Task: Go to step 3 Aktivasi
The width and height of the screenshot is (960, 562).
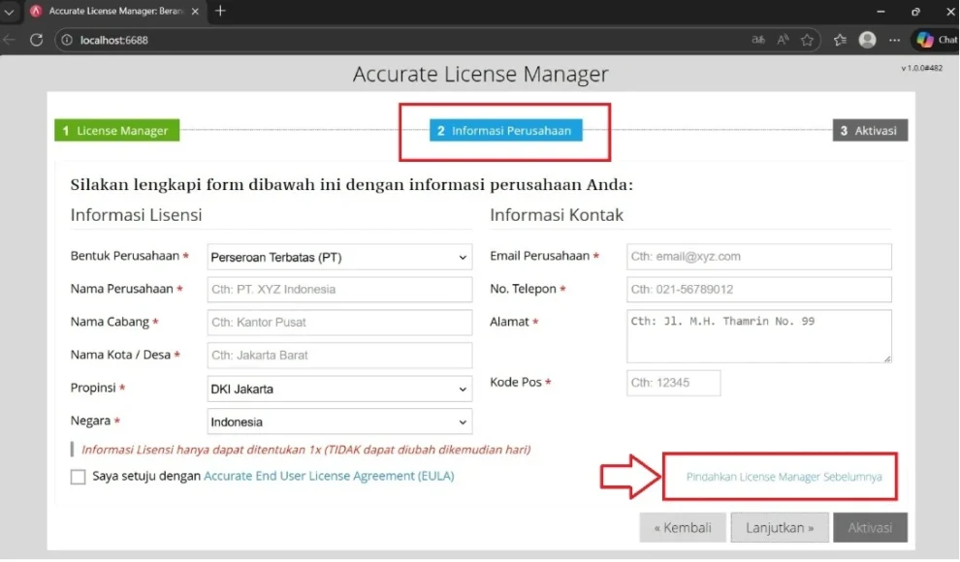Action: pyautogui.click(x=870, y=130)
